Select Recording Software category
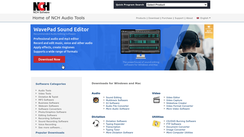Viewport: 244px width, 137px height. (49, 118)
